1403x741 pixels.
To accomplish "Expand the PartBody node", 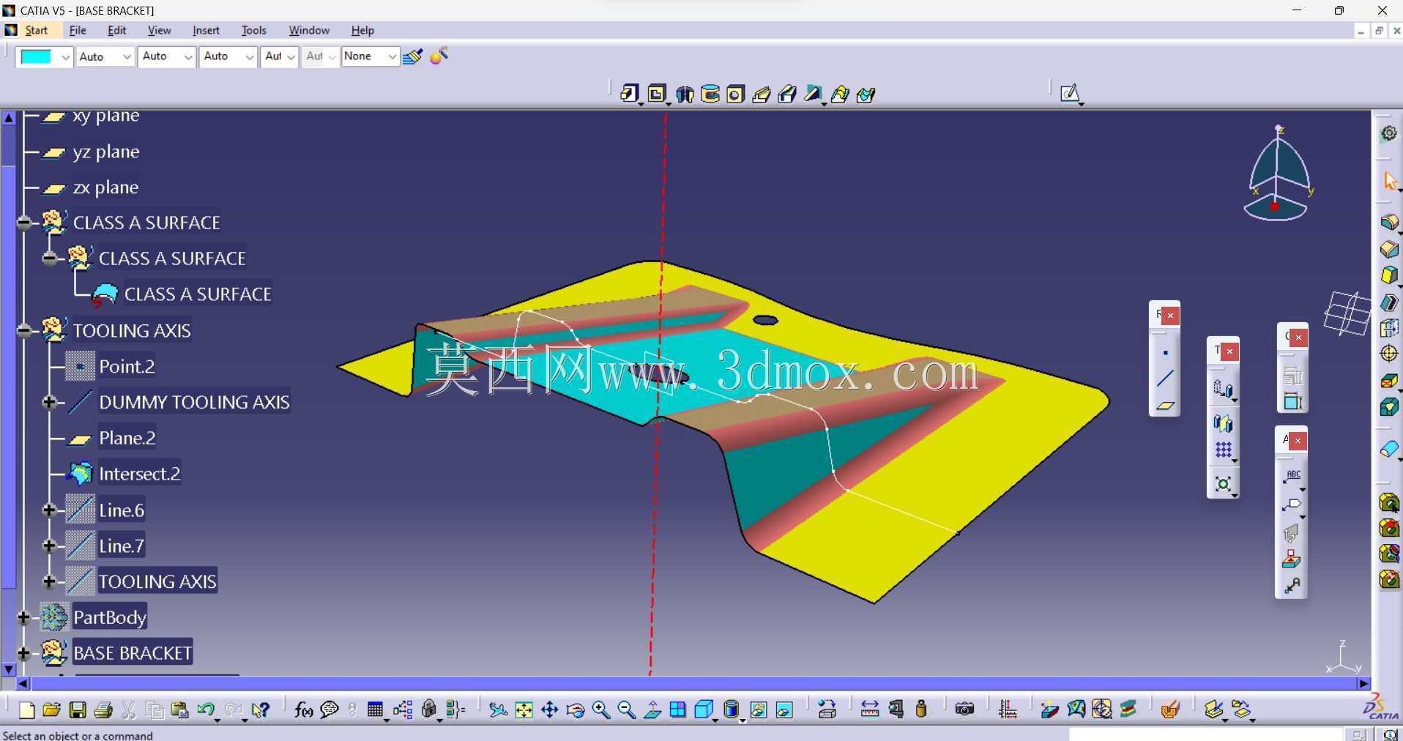I will tap(24, 618).
